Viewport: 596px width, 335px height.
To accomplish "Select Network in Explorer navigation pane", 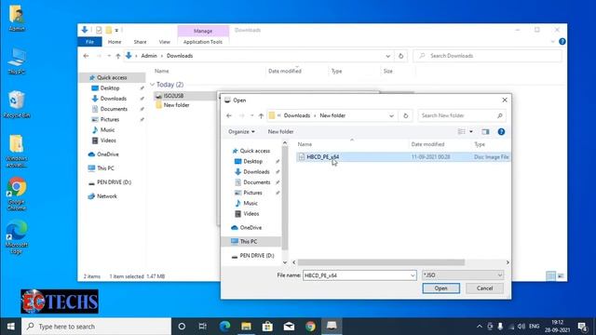I will [107, 196].
